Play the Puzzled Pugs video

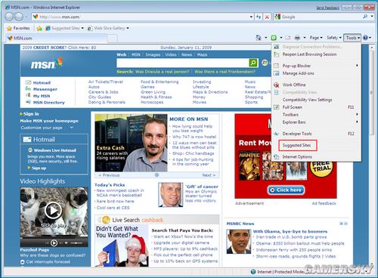pyautogui.click(x=53, y=210)
